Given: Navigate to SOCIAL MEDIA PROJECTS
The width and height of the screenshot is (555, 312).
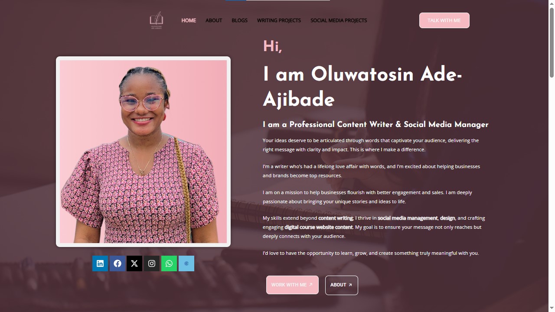Looking at the screenshot, I should pos(339,20).
